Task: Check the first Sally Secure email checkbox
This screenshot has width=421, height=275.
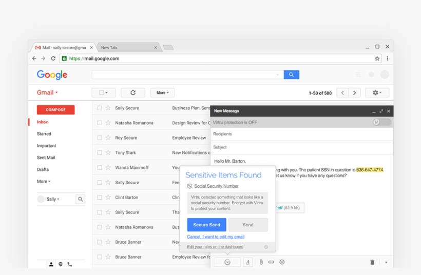Action: [x=100, y=108]
